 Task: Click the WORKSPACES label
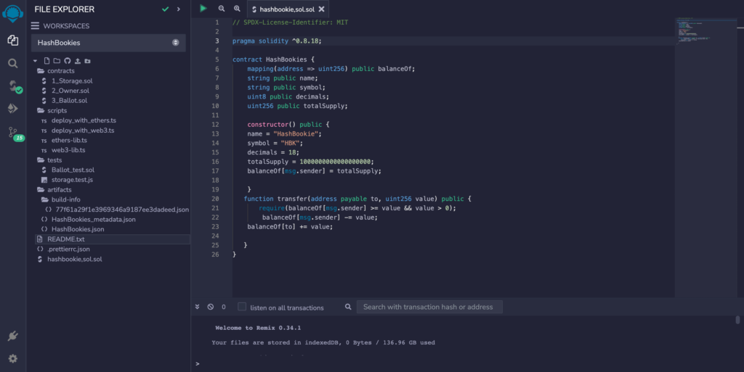66,26
